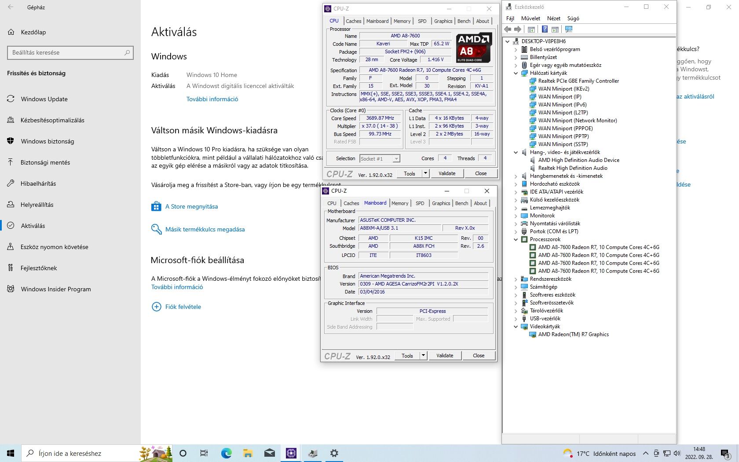Open Hibaelhárítás troubleshooting page
The height and width of the screenshot is (462, 739).
32,183
